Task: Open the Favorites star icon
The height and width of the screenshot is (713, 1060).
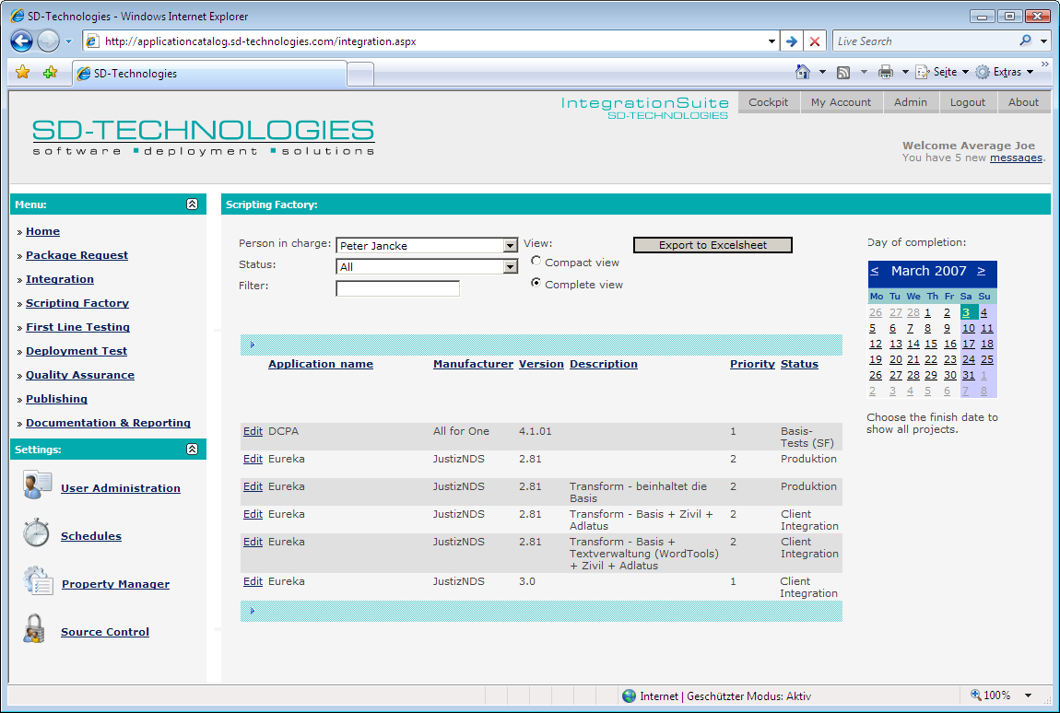Action: (23, 73)
